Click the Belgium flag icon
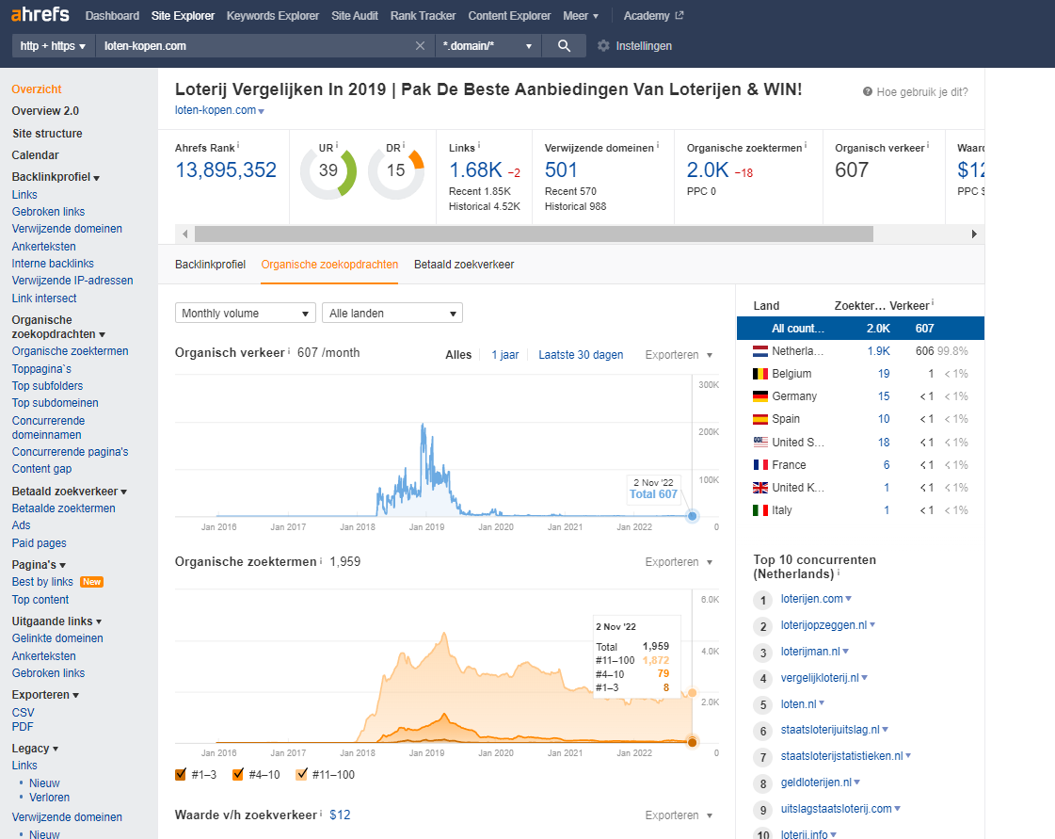Screen dimensions: 1055x839 760,374
